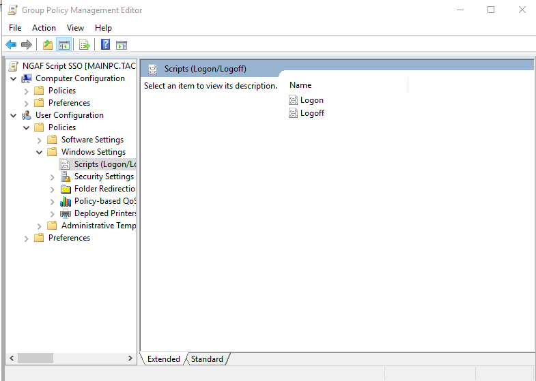Image resolution: width=536 pixels, height=381 pixels.
Task: Click the Export List toolbar icon
Action: click(85, 45)
